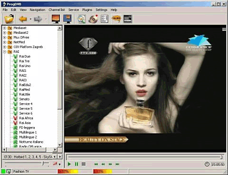The width and height of the screenshot is (228, 175).
Task: Select the RAI3 channel
Action: [x=23, y=80]
